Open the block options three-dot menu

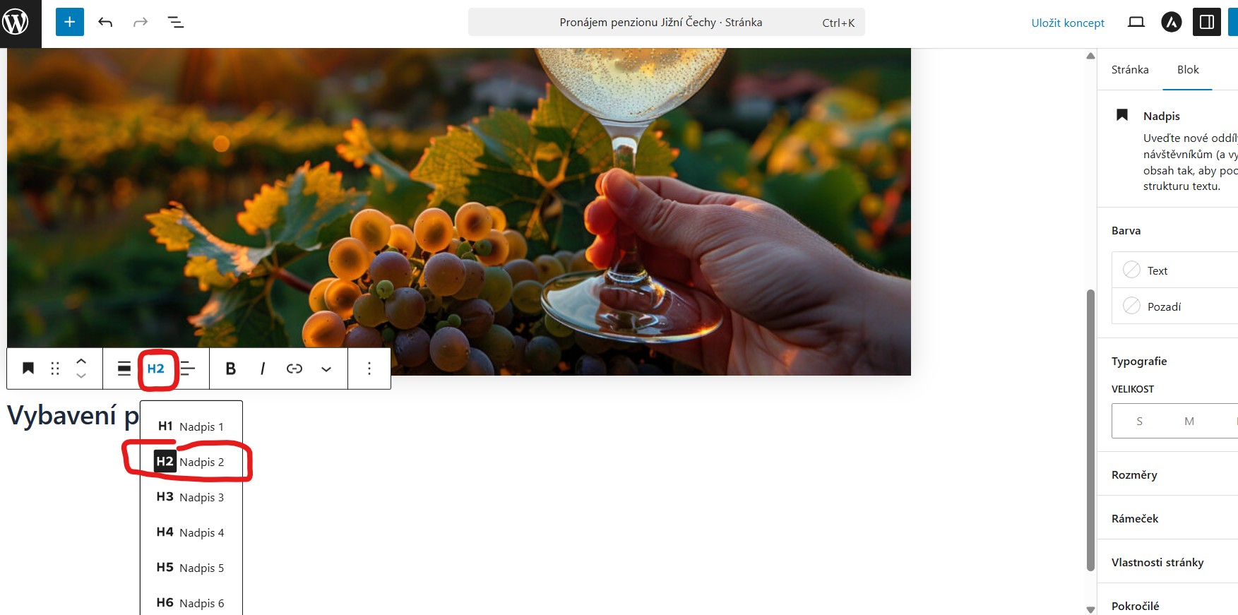click(369, 369)
